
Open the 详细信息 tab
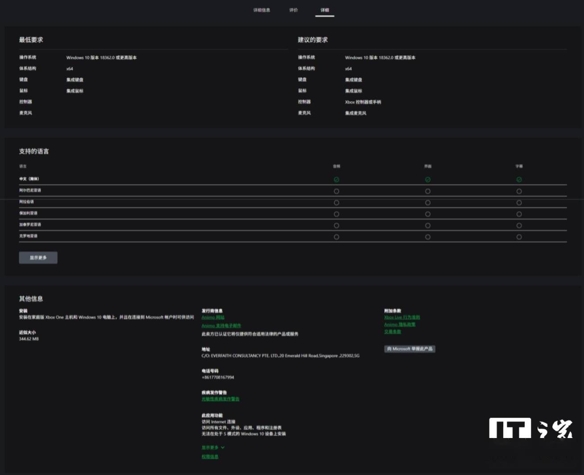(x=261, y=10)
